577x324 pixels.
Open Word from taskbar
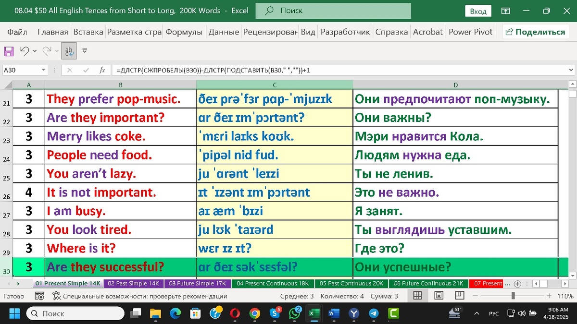click(x=334, y=313)
